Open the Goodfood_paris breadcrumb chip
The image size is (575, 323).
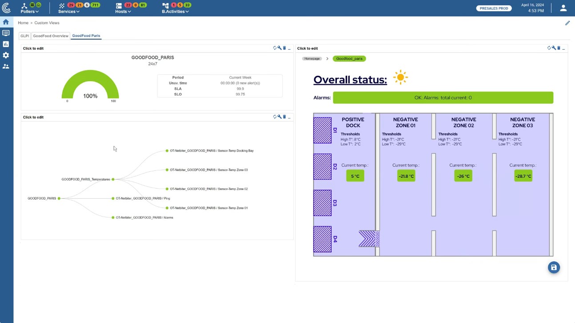point(349,58)
